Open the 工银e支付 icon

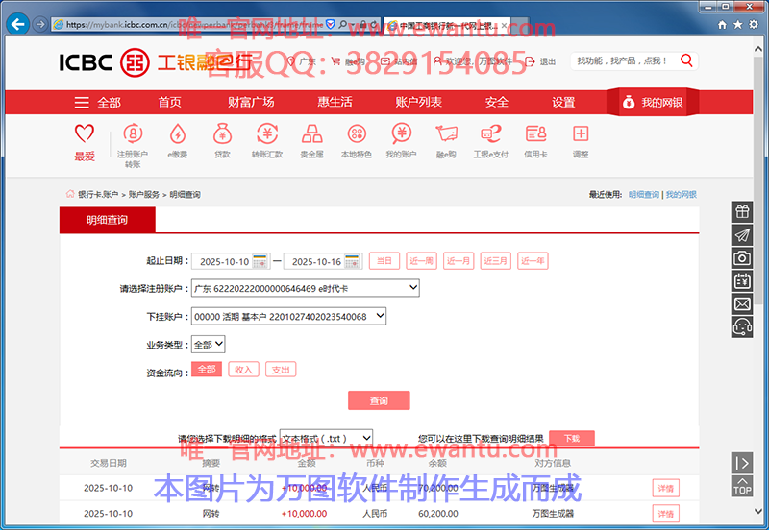491,133
